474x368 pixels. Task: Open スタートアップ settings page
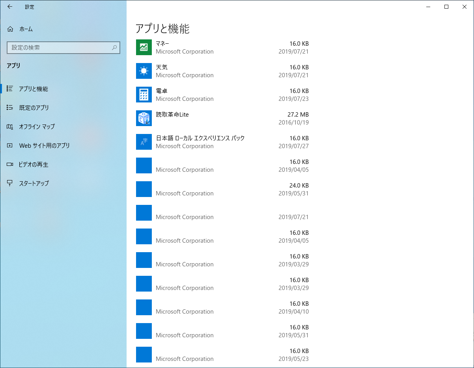pyautogui.click(x=34, y=183)
